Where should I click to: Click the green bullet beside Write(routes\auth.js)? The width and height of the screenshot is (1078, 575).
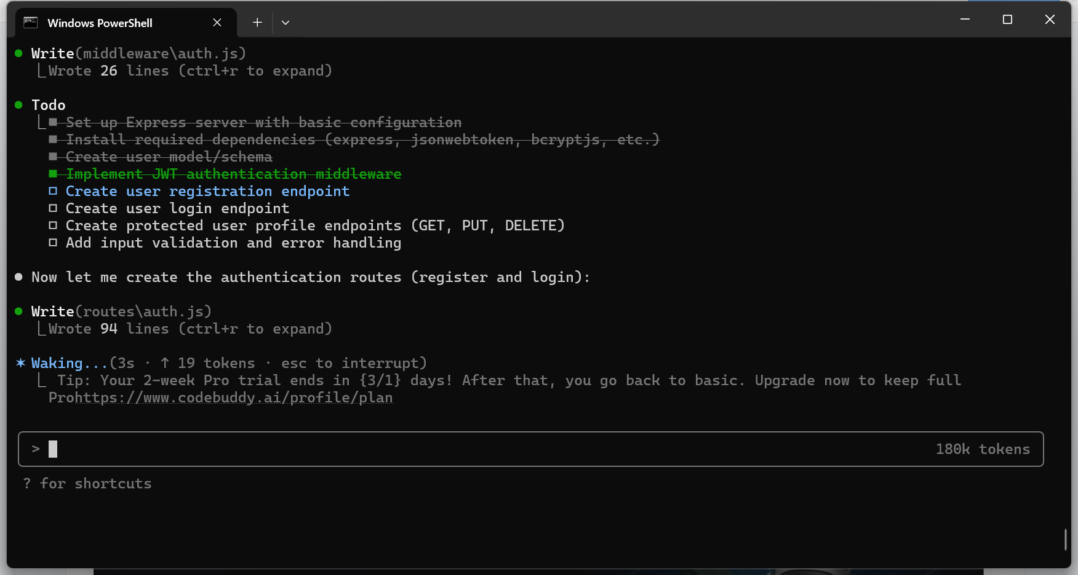pyautogui.click(x=18, y=311)
